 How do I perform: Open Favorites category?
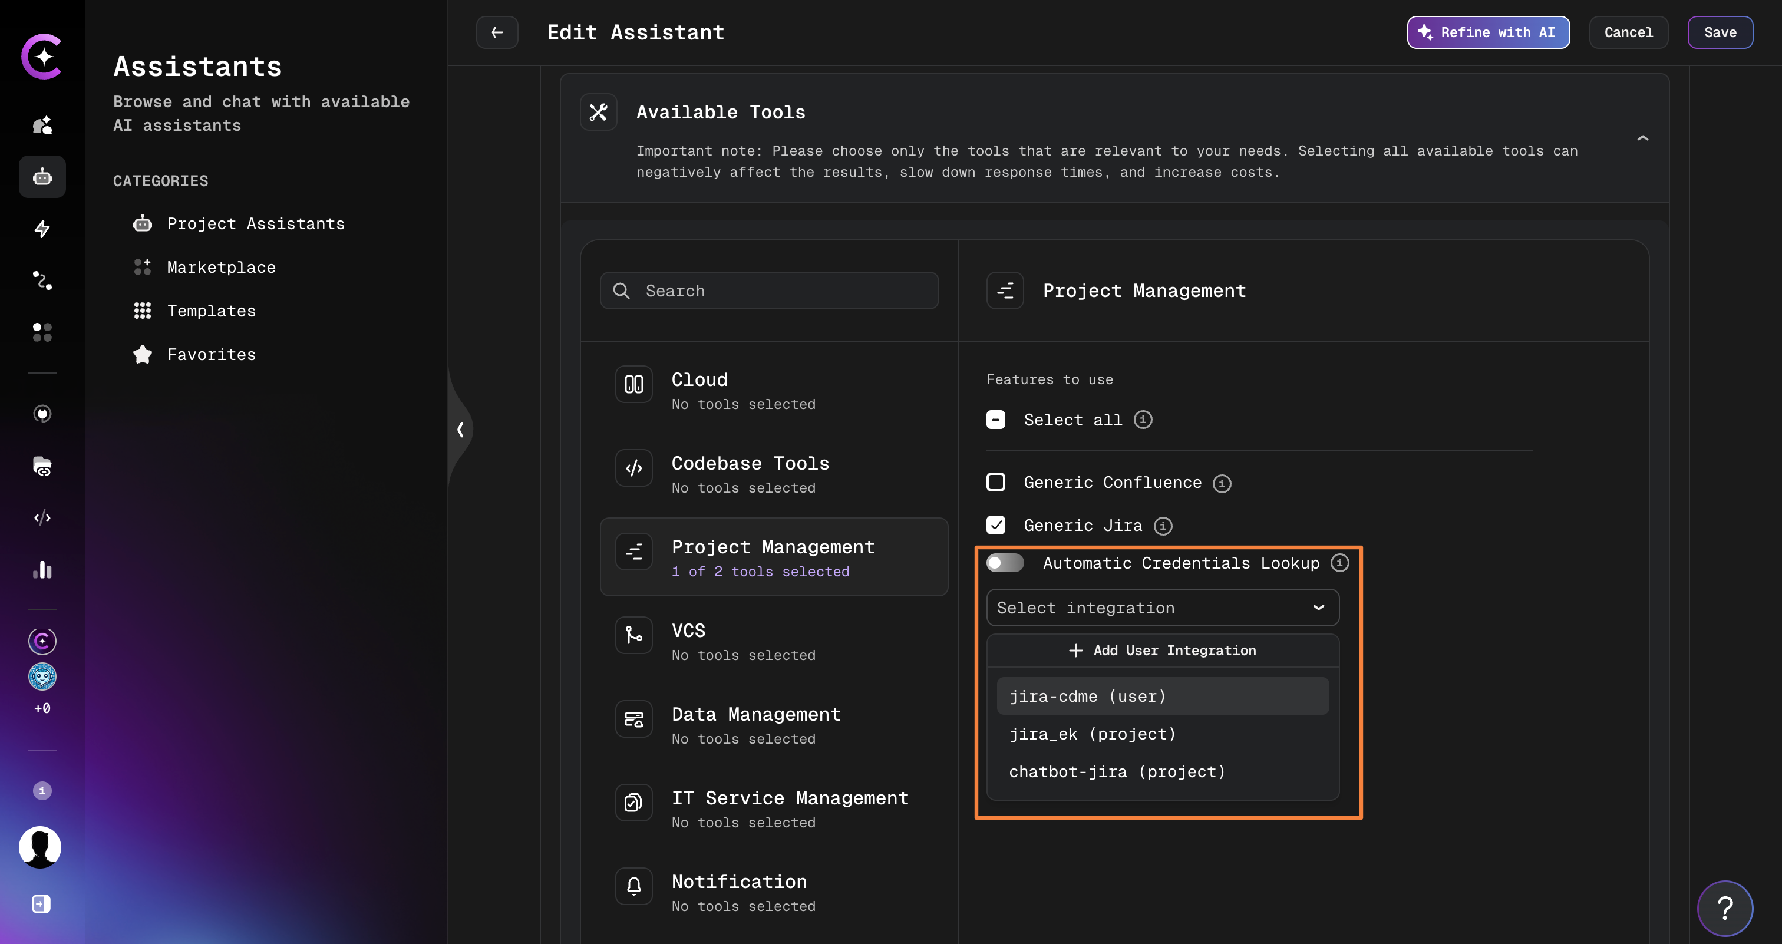[194, 355]
